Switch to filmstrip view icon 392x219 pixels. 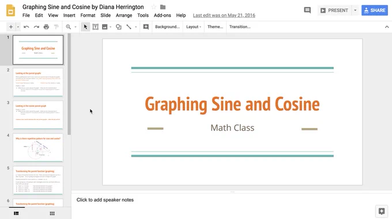tap(17, 213)
